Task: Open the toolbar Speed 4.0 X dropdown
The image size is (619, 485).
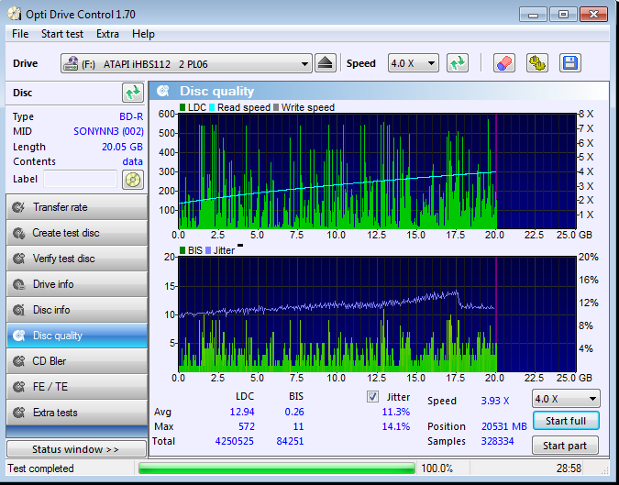Action: coord(413,63)
